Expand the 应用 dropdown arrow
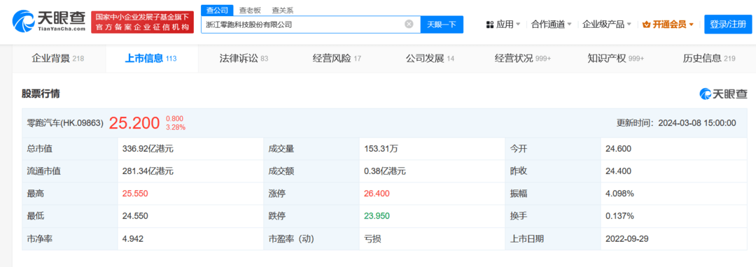The height and width of the screenshot is (267, 756). coord(518,24)
